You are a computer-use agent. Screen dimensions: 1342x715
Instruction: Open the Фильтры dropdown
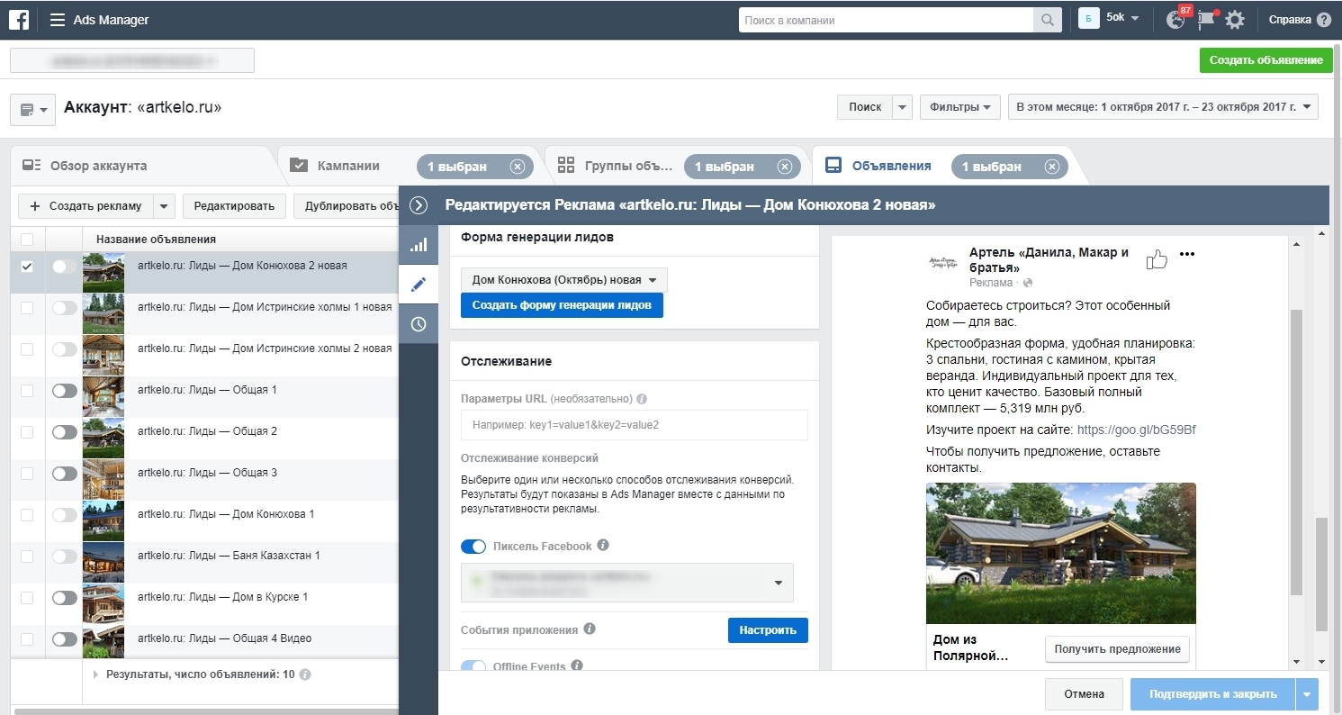point(959,106)
